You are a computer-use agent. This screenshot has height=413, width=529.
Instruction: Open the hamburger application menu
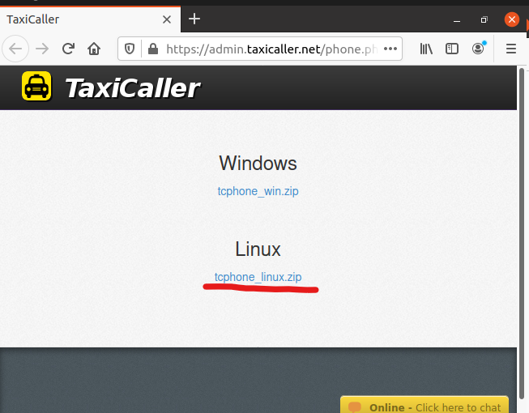pyautogui.click(x=511, y=49)
